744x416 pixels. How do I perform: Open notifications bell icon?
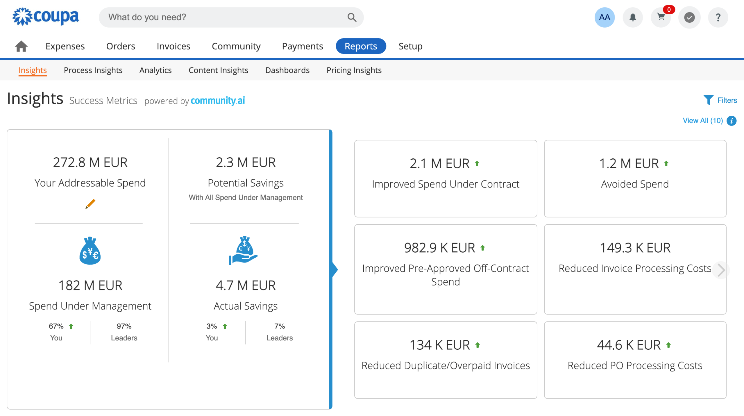coord(633,17)
